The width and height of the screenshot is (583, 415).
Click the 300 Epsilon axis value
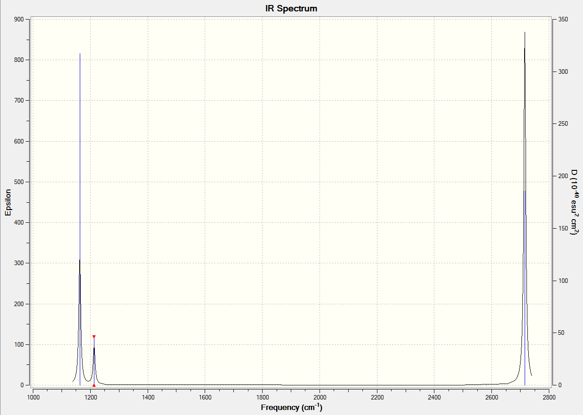[x=18, y=263]
